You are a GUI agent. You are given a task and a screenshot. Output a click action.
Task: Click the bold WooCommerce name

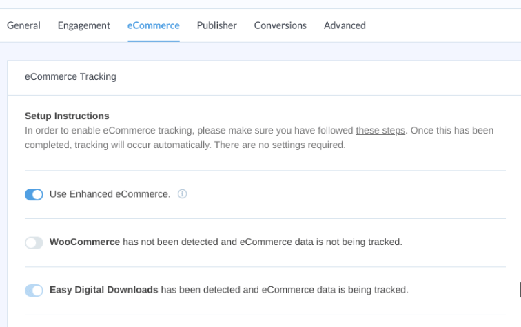pos(85,242)
